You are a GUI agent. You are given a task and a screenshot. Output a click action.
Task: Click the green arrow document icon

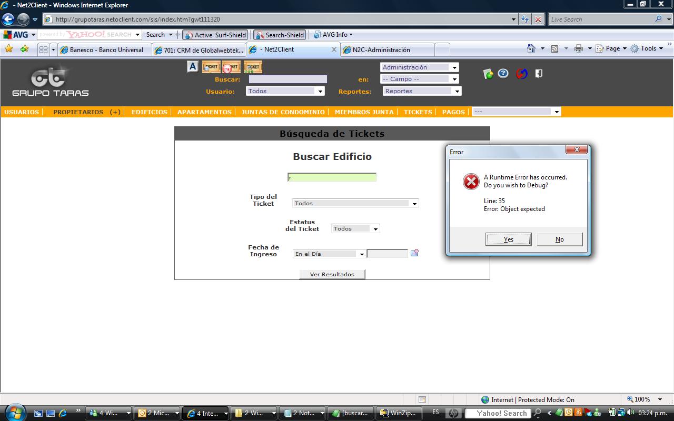pyautogui.click(x=488, y=74)
